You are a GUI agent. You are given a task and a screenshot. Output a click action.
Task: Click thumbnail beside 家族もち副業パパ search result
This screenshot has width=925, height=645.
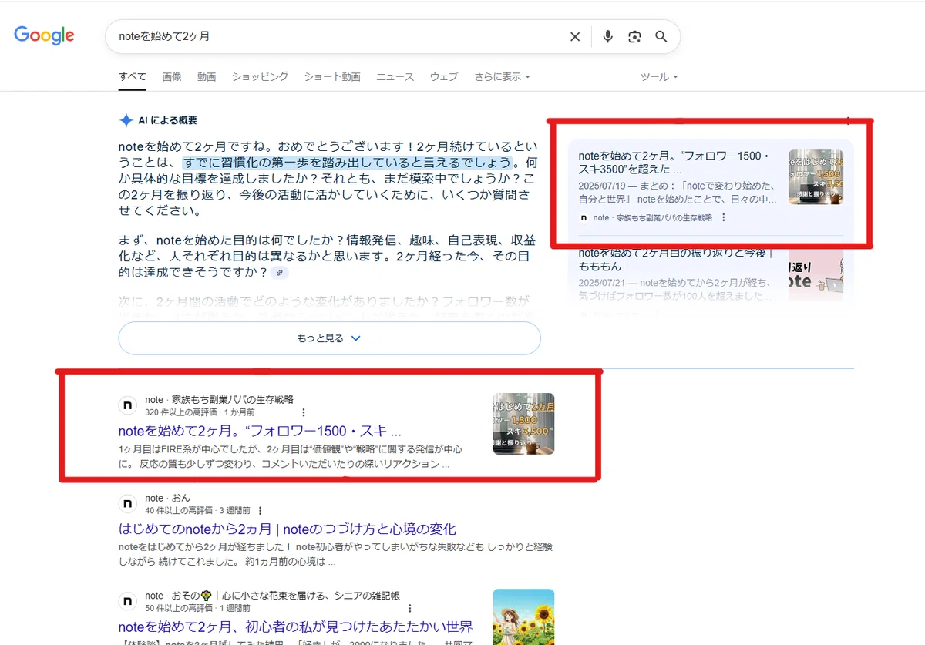[x=523, y=424]
